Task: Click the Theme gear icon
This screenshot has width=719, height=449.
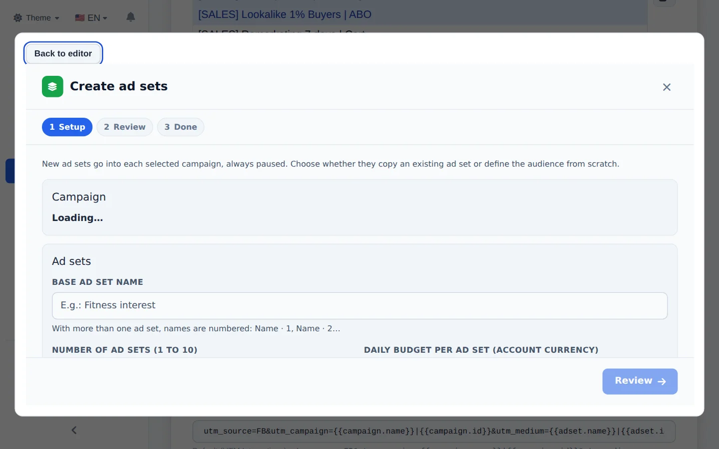Action: (18, 18)
